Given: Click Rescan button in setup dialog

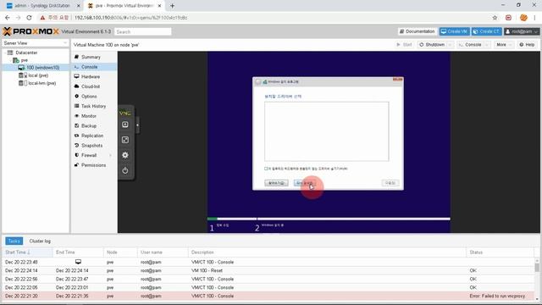Looking at the screenshot, I should coord(305,183).
